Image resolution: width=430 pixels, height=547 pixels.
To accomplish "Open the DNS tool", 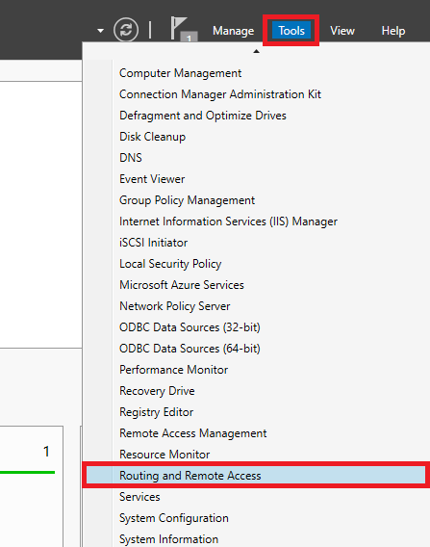I will (130, 158).
